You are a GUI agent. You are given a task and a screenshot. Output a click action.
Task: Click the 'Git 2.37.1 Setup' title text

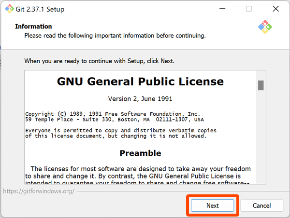[40, 9]
